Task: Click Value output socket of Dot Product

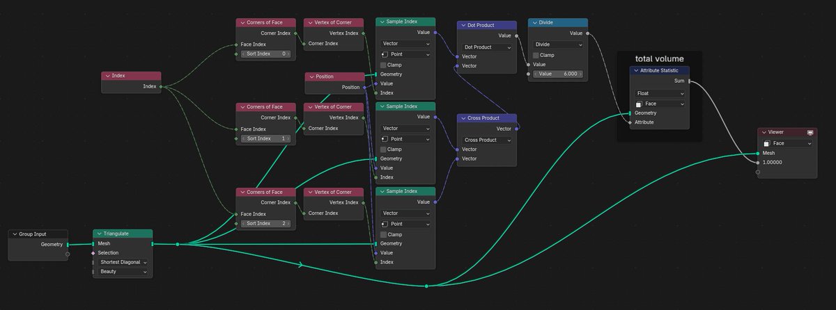Action: pos(516,35)
